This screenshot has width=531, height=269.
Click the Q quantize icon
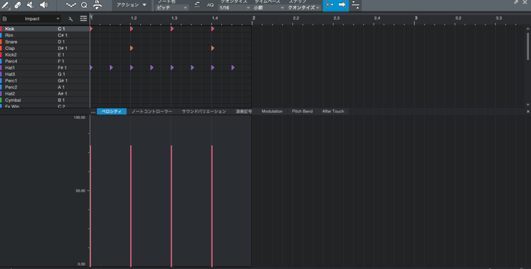coord(84,5)
